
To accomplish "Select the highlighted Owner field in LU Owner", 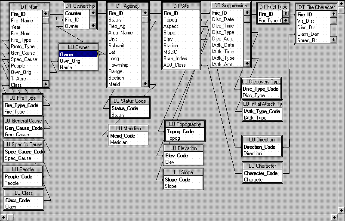I will (78, 54).
